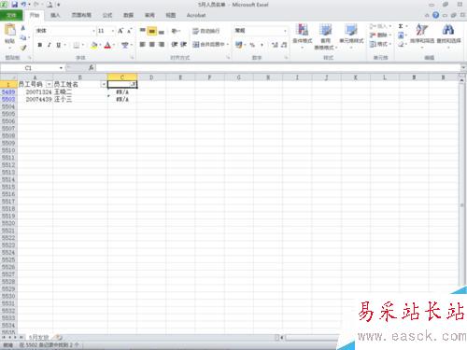Screen dimensions: 467x350
Task: Click Decrease Decimal icon
Action: pyautogui.click(x=284, y=45)
